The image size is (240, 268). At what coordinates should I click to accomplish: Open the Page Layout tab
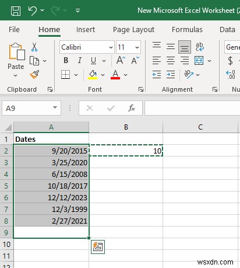(133, 30)
